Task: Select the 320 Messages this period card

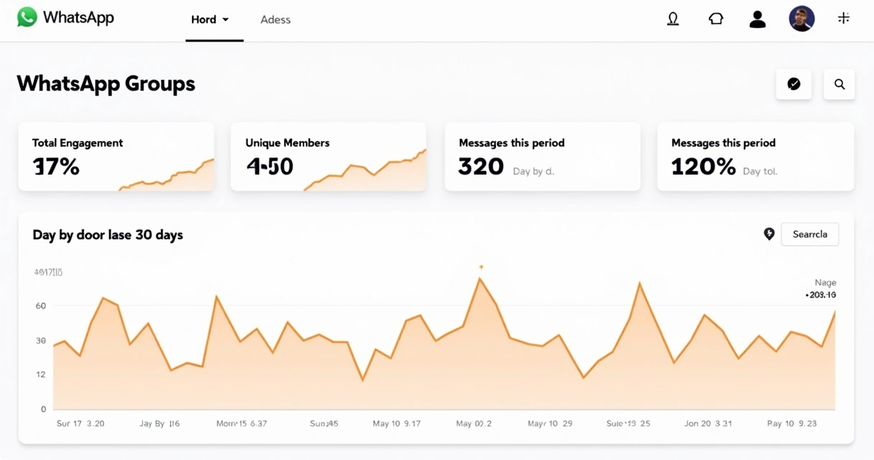Action: coord(543,157)
